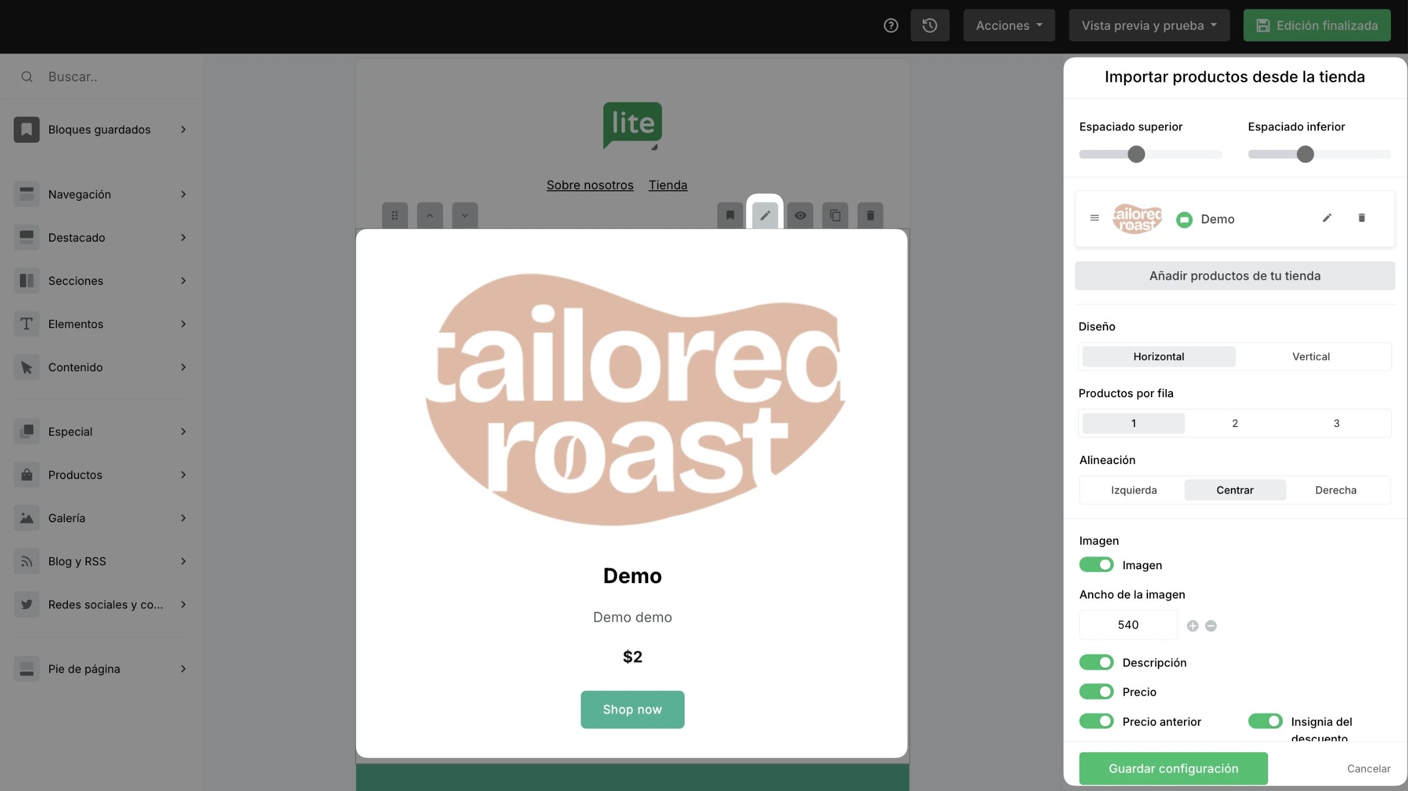Decrease image width with minus icon
1408x791 pixels.
coord(1211,626)
